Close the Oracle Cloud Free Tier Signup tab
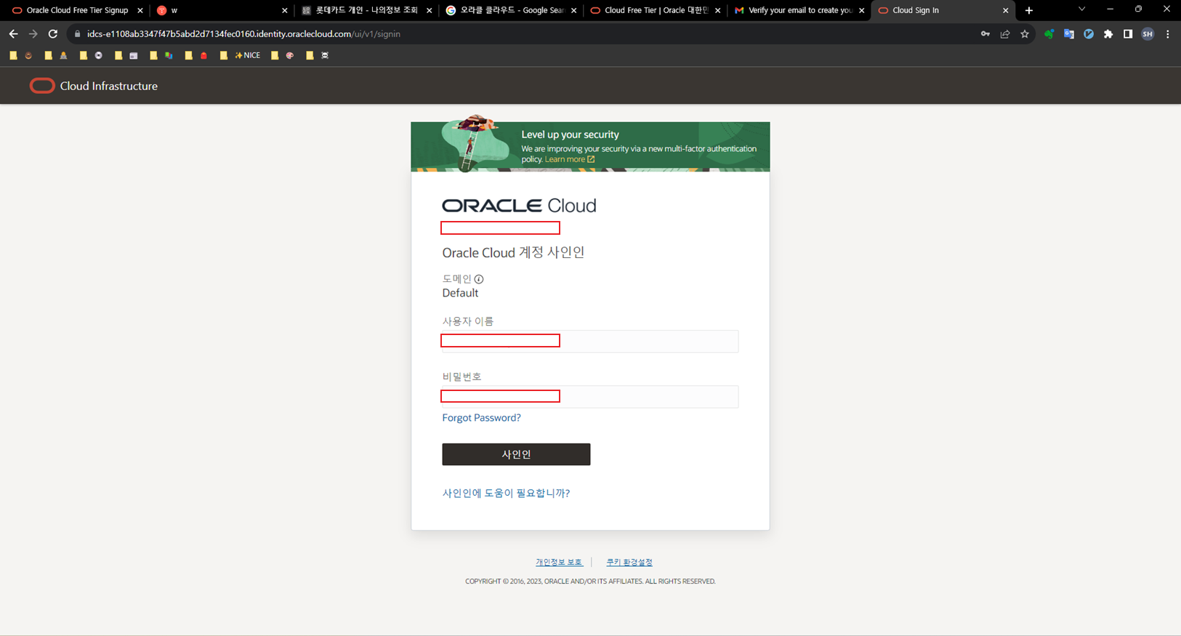This screenshot has height=636, width=1181. point(140,10)
